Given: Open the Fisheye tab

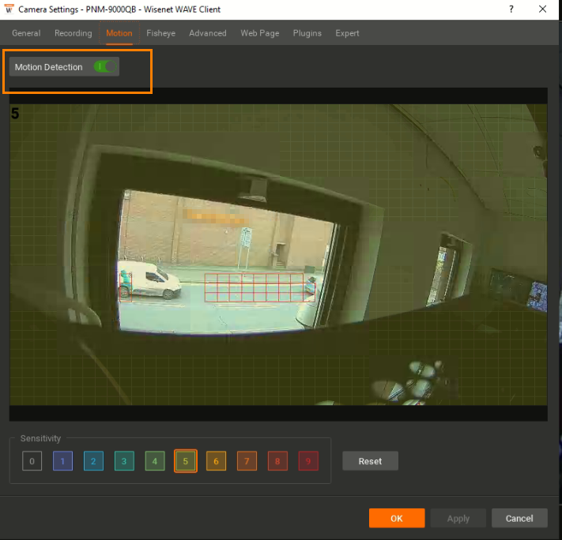Looking at the screenshot, I should click(x=160, y=33).
